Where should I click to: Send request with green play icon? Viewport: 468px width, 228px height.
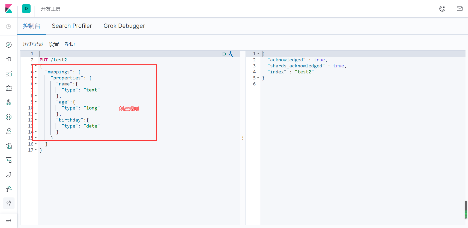224,54
